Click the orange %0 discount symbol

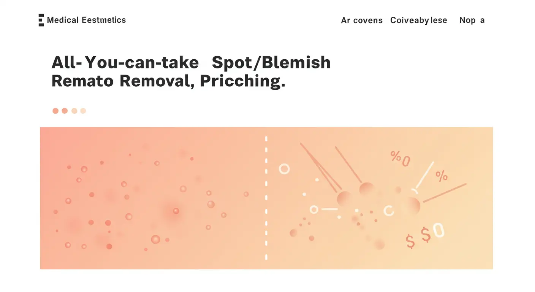pyautogui.click(x=400, y=159)
